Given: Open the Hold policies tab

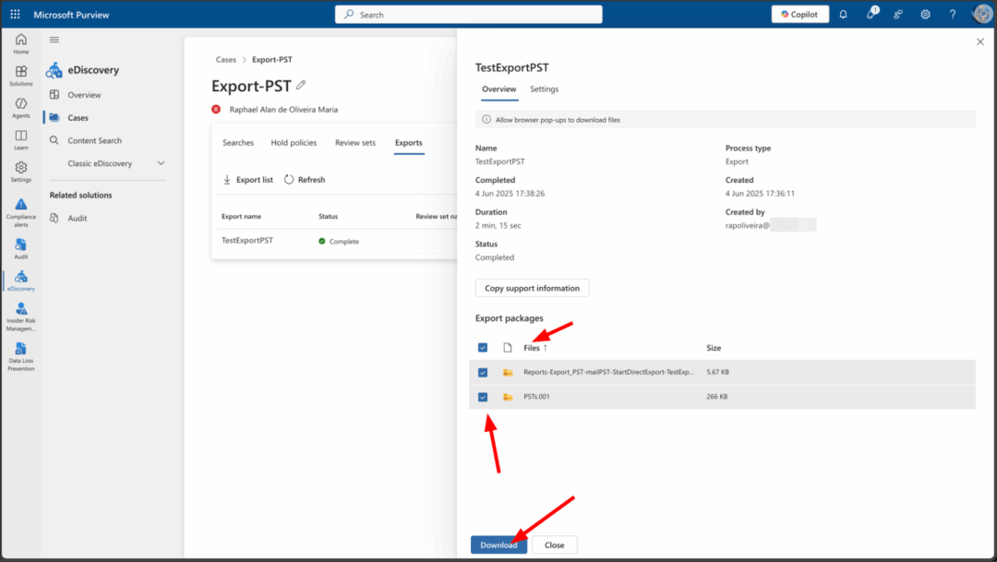Looking at the screenshot, I should click(x=294, y=142).
